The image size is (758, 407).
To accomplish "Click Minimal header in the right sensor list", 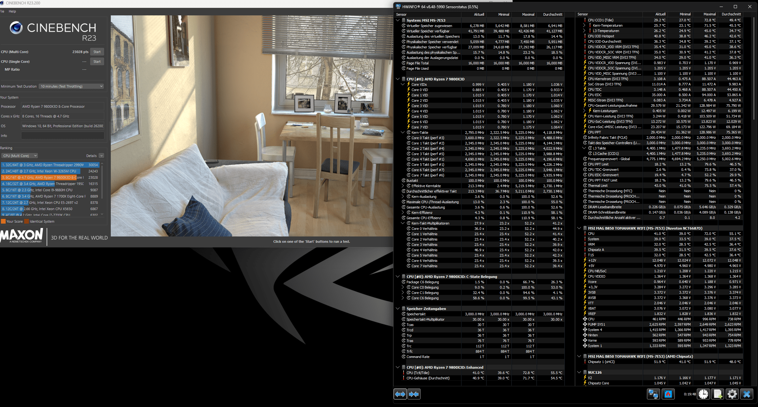I will pos(685,14).
